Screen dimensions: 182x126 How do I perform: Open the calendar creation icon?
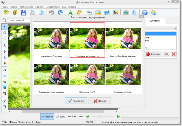pyautogui.click(x=107, y=13)
